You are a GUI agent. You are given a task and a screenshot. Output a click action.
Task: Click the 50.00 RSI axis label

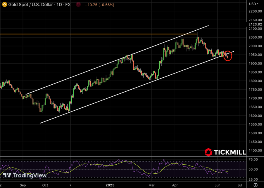coord(253,169)
